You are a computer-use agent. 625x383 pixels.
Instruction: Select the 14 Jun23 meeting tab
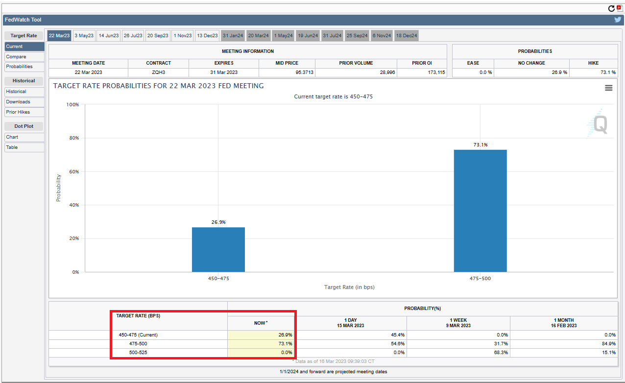click(x=108, y=36)
